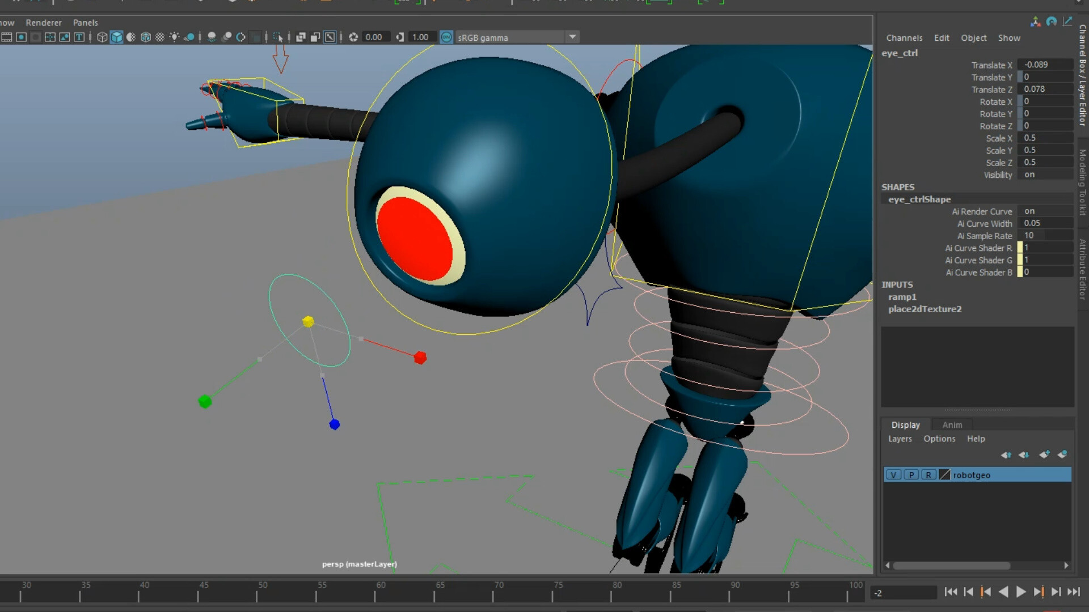Open the Layers menu in the Layer Editor
Viewport: 1089px width, 612px height.
tap(900, 439)
